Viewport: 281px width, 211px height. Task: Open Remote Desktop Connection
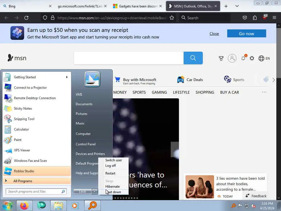37,98
